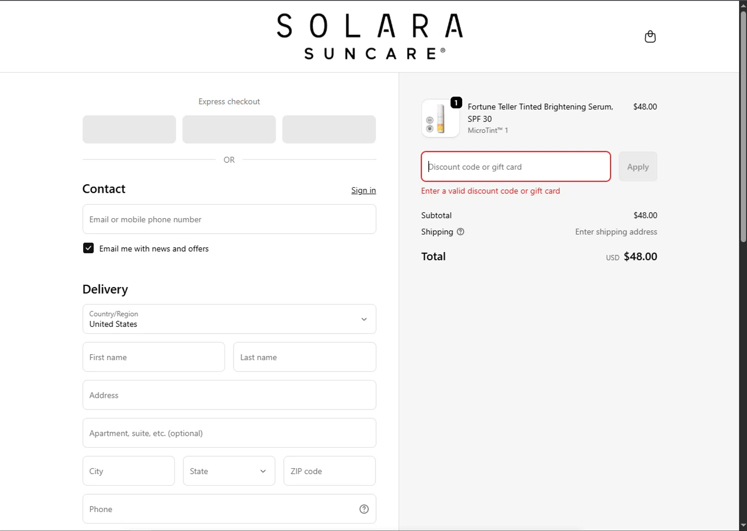This screenshot has width=747, height=531.
Task: Click the 'Enter a valid discount code' error text
Action: tap(491, 191)
